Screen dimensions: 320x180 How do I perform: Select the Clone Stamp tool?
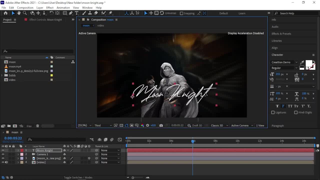pyautogui.click(x=90, y=13)
